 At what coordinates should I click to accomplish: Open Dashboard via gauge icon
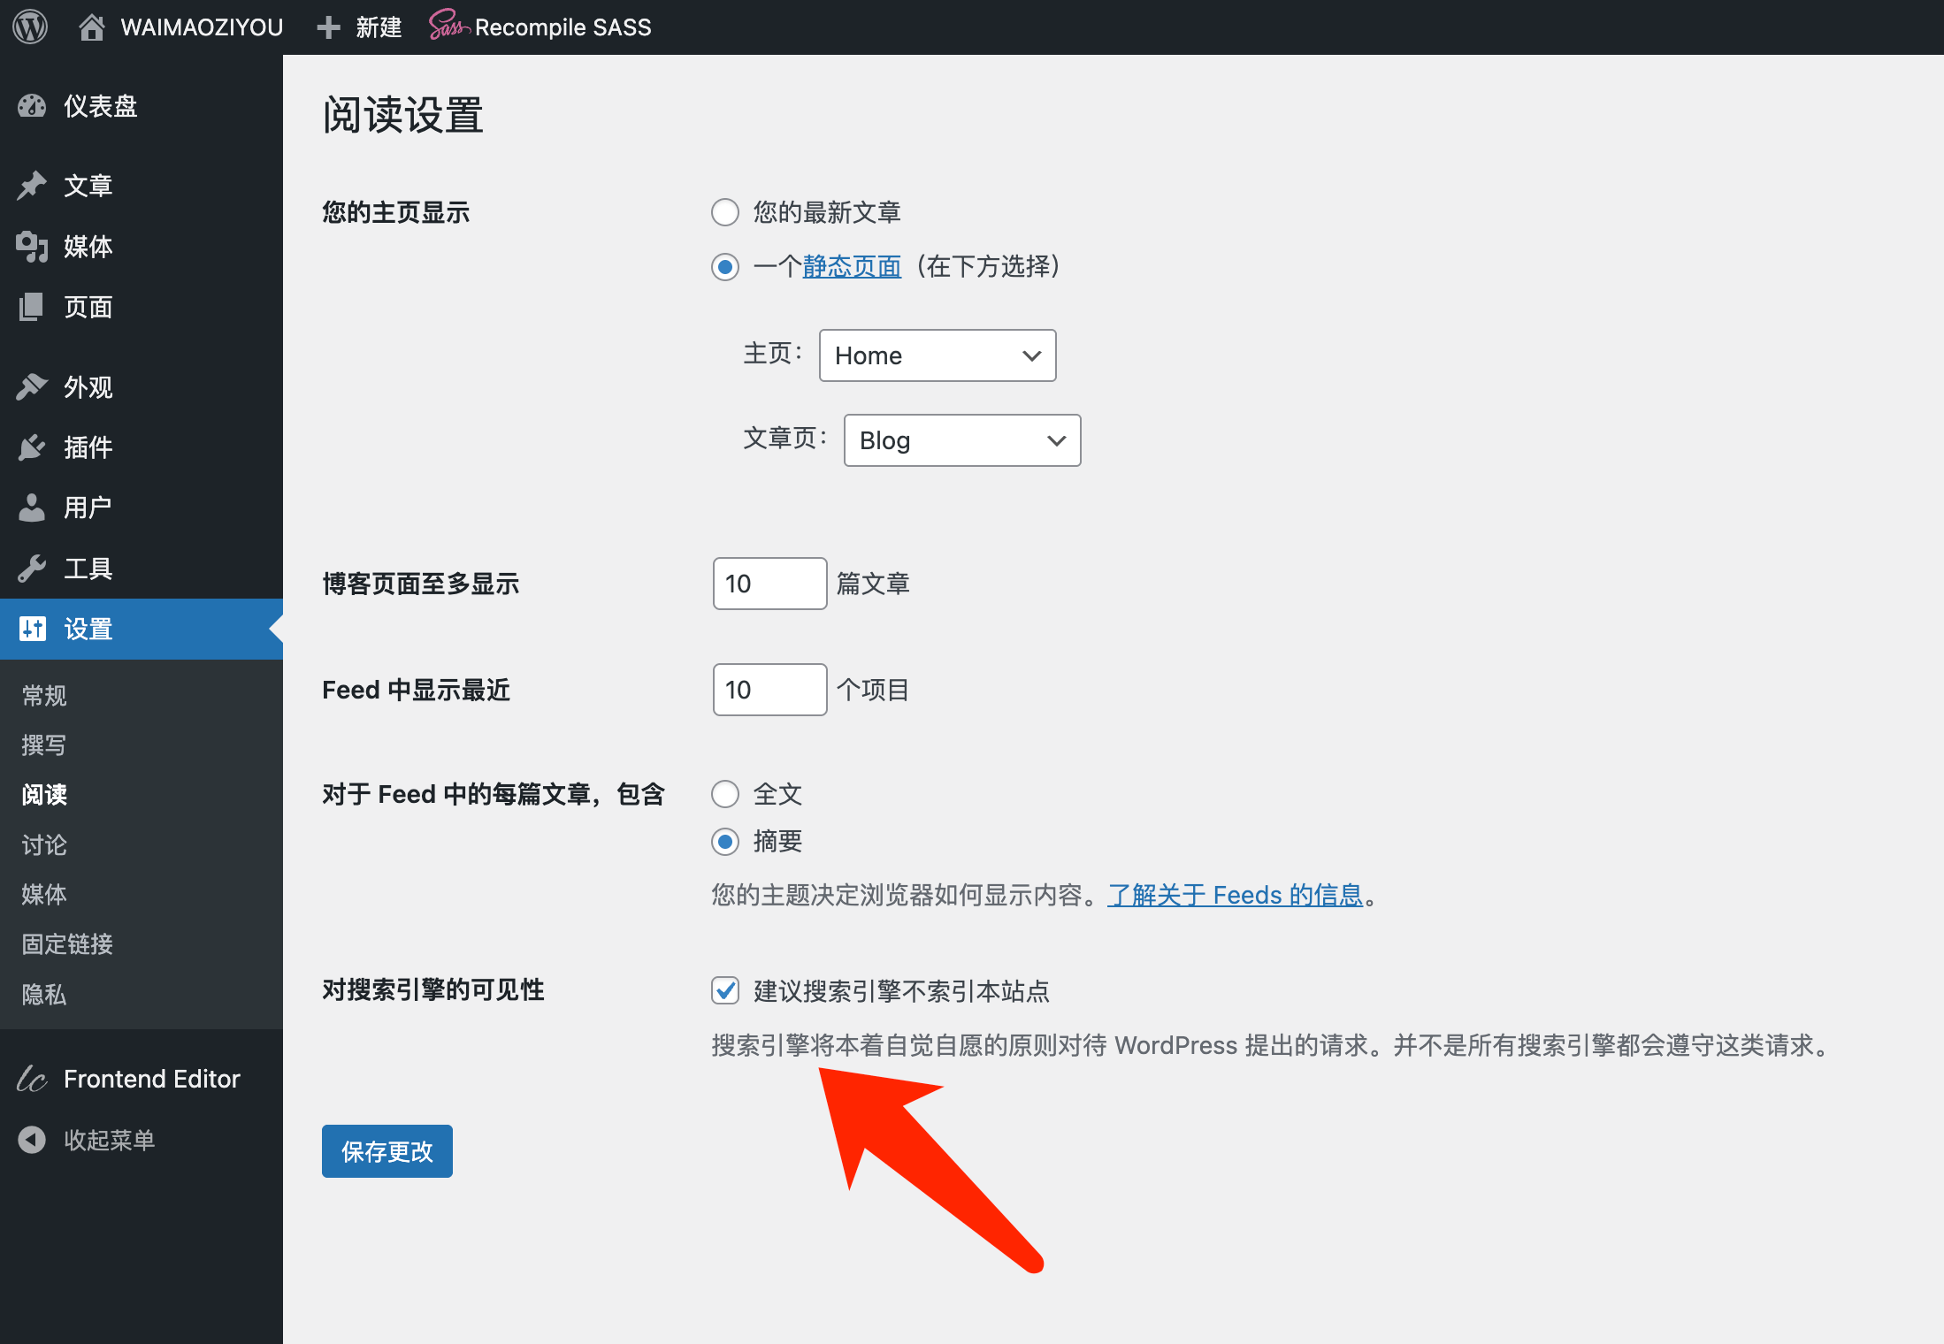[32, 106]
